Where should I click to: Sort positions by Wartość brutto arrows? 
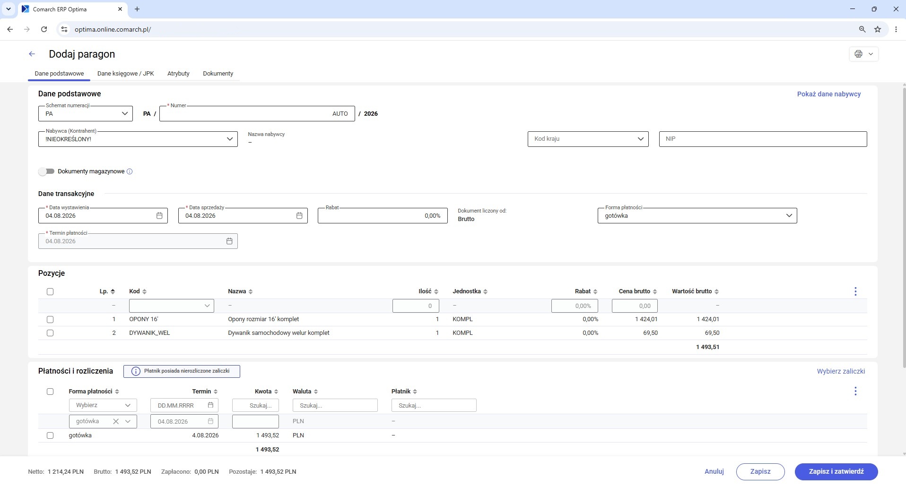pyautogui.click(x=716, y=291)
